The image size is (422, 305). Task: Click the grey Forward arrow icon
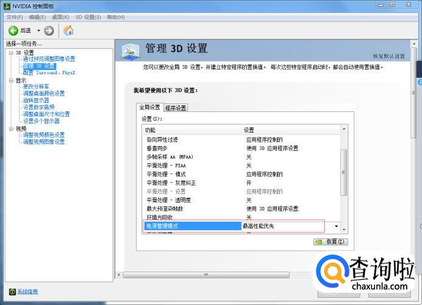[x=49, y=30]
